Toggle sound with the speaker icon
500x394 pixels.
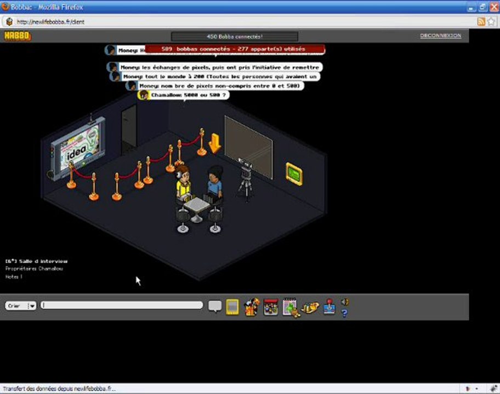click(x=344, y=302)
